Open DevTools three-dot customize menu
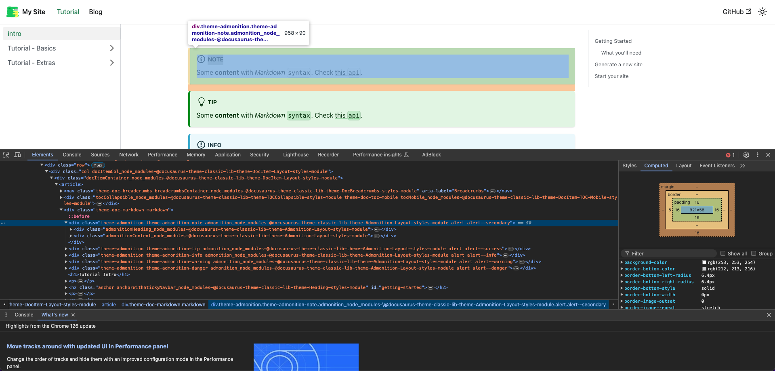This screenshot has width=775, height=371. 757,155
